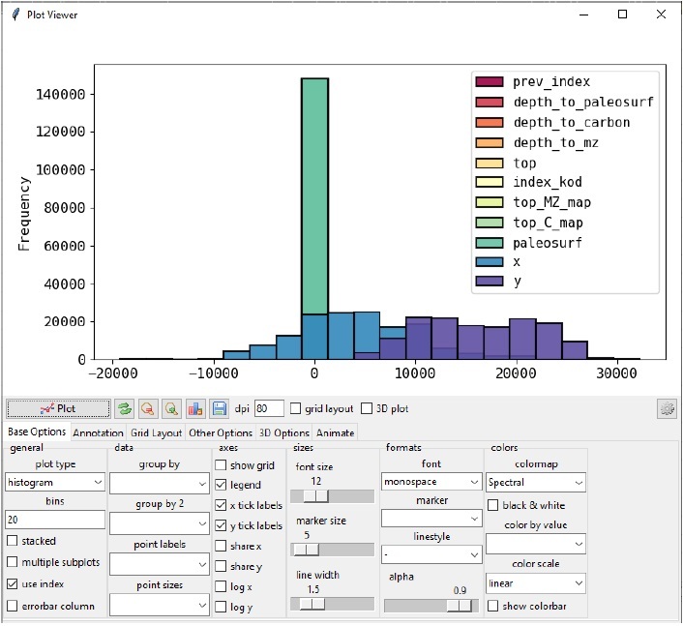Expand the colormap Spectral dropdown
This screenshot has width=683, height=626.
coord(535,482)
